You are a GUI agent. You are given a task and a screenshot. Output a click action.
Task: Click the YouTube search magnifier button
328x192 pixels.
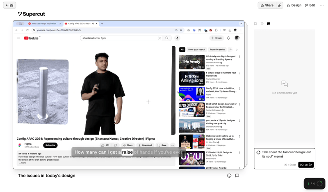[167, 38]
